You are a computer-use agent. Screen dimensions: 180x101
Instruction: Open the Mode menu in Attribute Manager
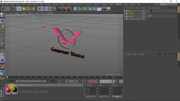(129, 54)
